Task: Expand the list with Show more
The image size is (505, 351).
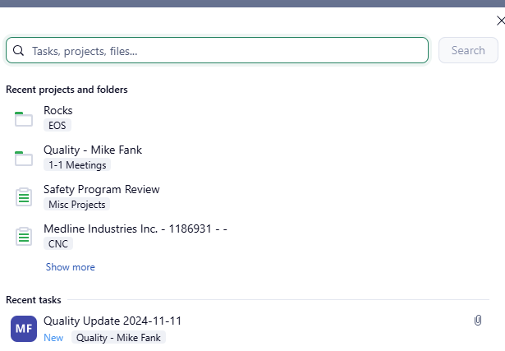Action: pos(70,267)
